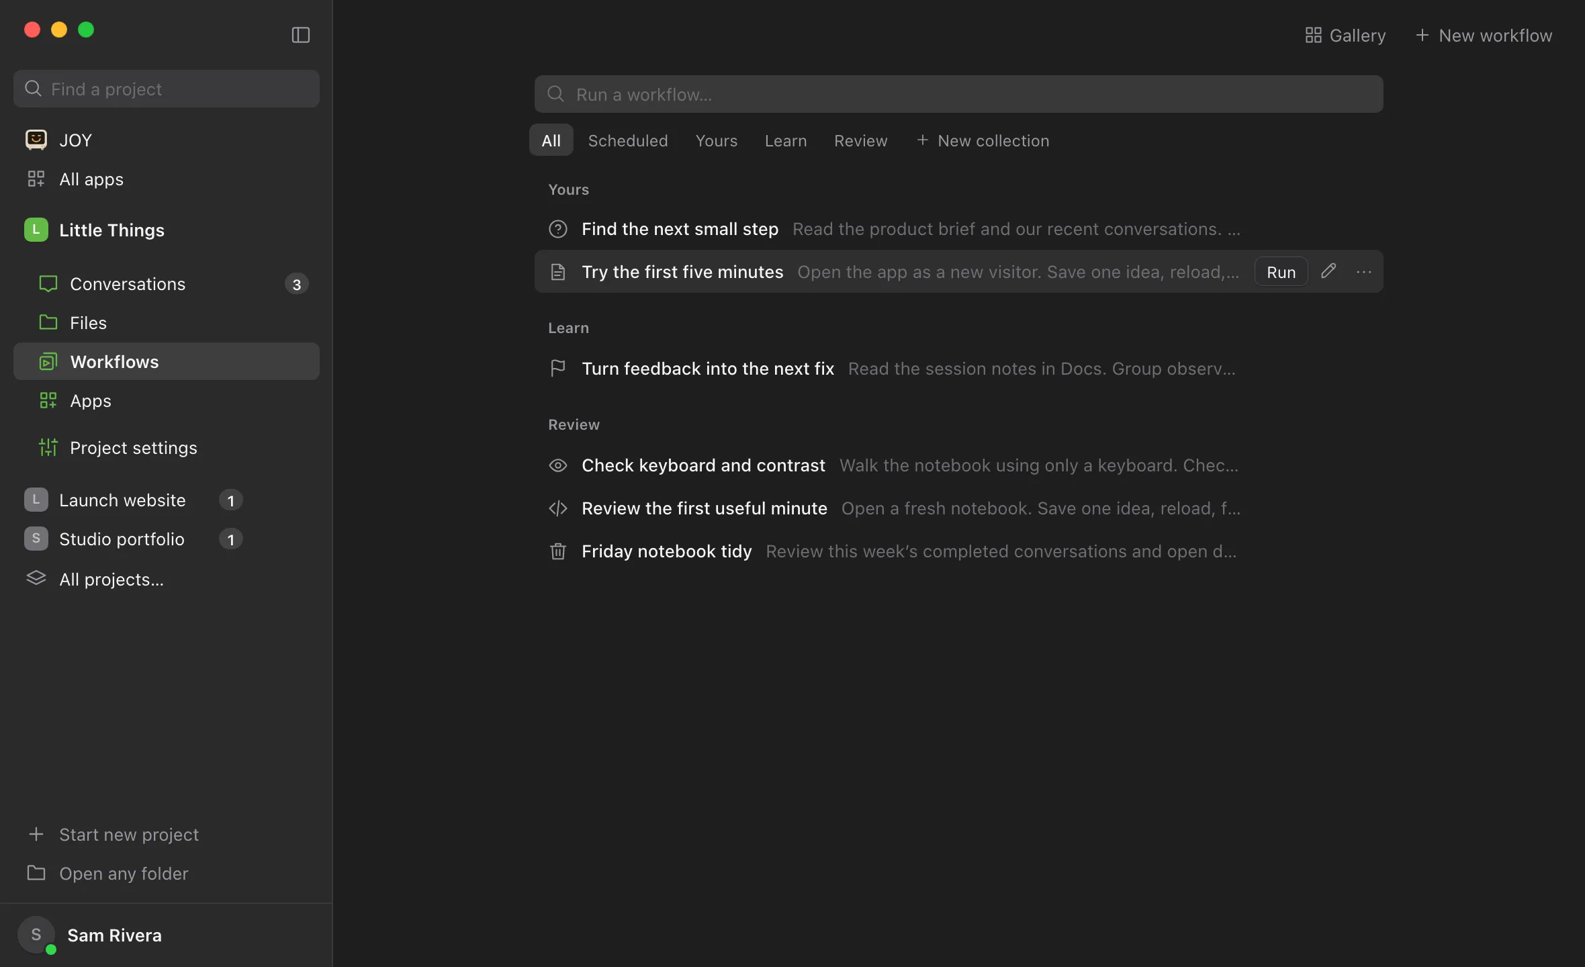Viewport: 1585px width, 967px height.
Task: Open Turn feedback into the next fix workflow
Action: 958,369
